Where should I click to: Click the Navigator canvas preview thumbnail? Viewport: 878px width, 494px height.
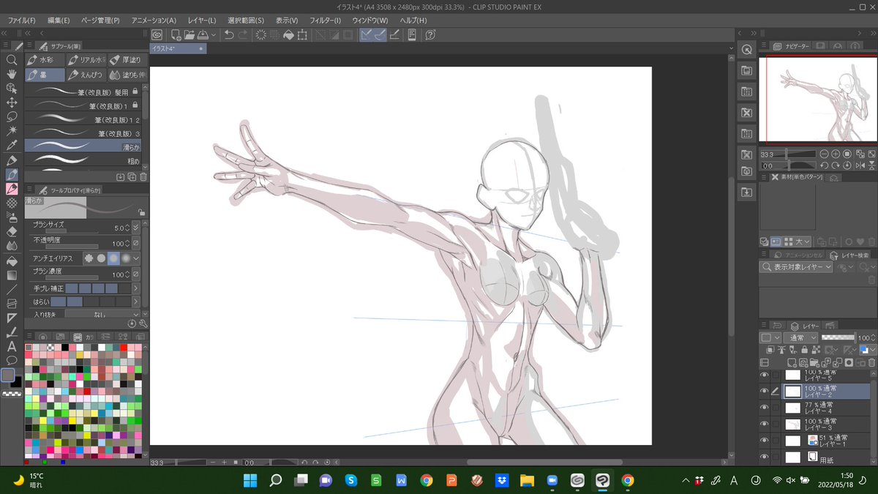point(818,99)
